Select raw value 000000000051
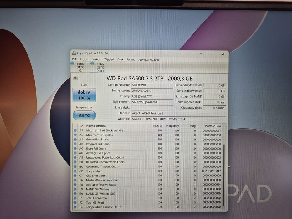The height and width of the screenshot is (219, 292). pyautogui.click(x=212, y=130)
